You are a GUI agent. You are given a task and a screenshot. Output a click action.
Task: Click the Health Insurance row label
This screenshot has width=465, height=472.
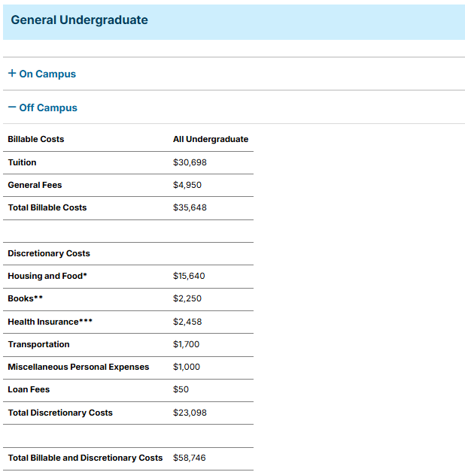(x=50, y=322)
